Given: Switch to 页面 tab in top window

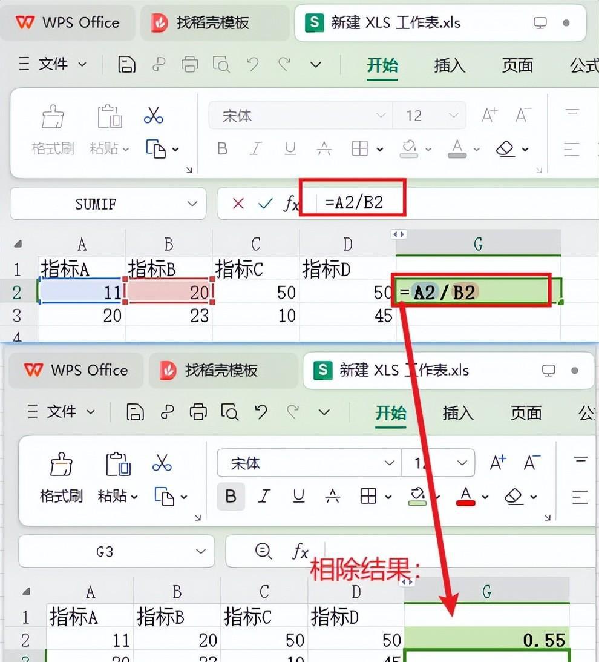Looking at the screenshot, I should (x=517, y=65).
